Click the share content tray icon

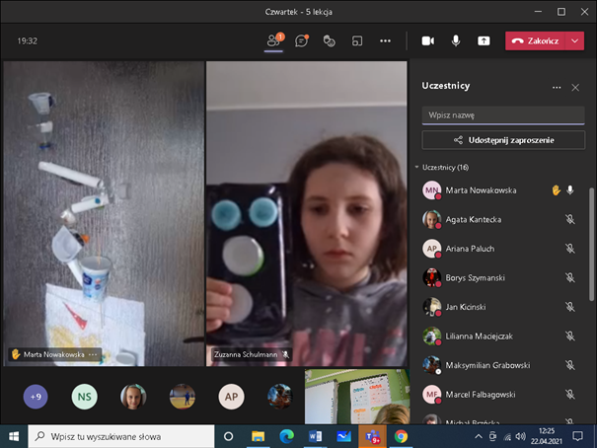pyautogui.click(x=484, y=41)
